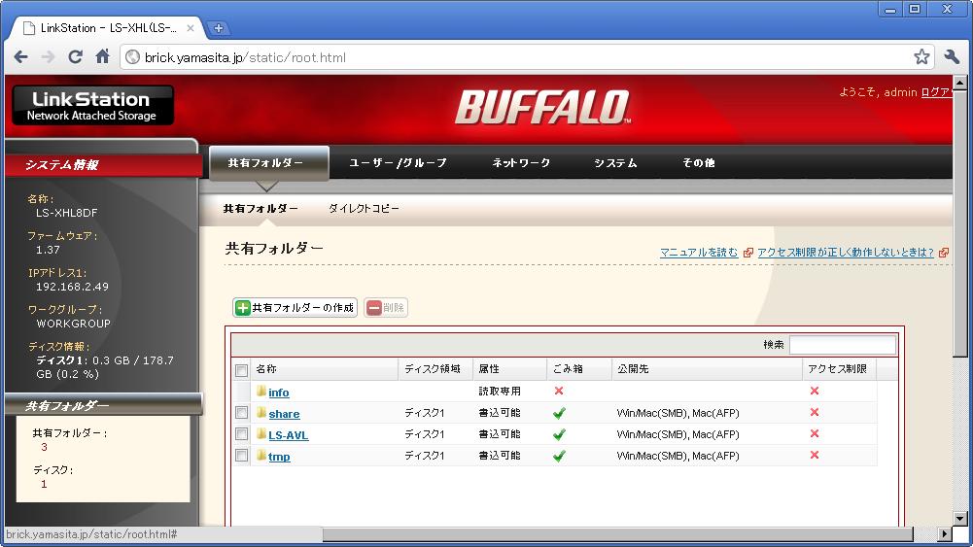The height and width of the screenshot is (547, 973).
Task: Bookmark this page with the star icon
Action: (921, 57)
